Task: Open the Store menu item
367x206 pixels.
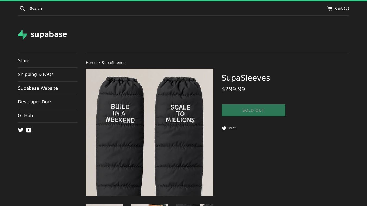Action: pos(24,60)
